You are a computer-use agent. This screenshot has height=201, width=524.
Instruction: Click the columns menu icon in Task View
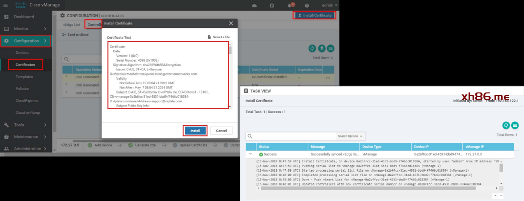515,126
